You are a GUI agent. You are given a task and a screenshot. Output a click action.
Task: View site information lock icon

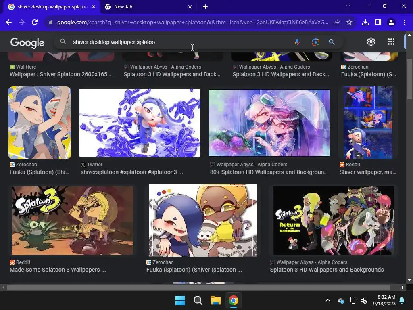(x=51, y=23)
